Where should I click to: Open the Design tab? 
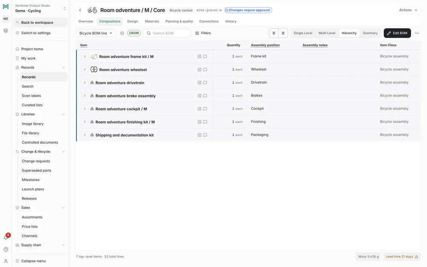(133, 21)
